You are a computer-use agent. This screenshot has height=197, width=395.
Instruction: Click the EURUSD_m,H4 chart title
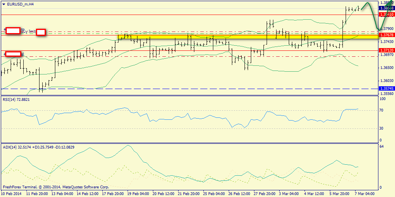[x=20, y=4]
